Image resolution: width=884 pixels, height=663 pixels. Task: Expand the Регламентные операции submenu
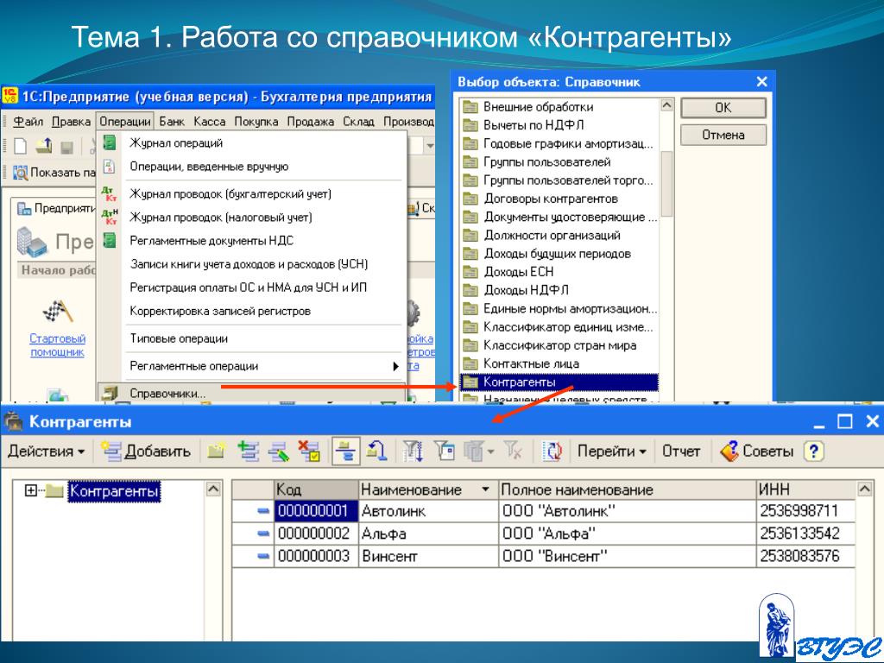251,366
